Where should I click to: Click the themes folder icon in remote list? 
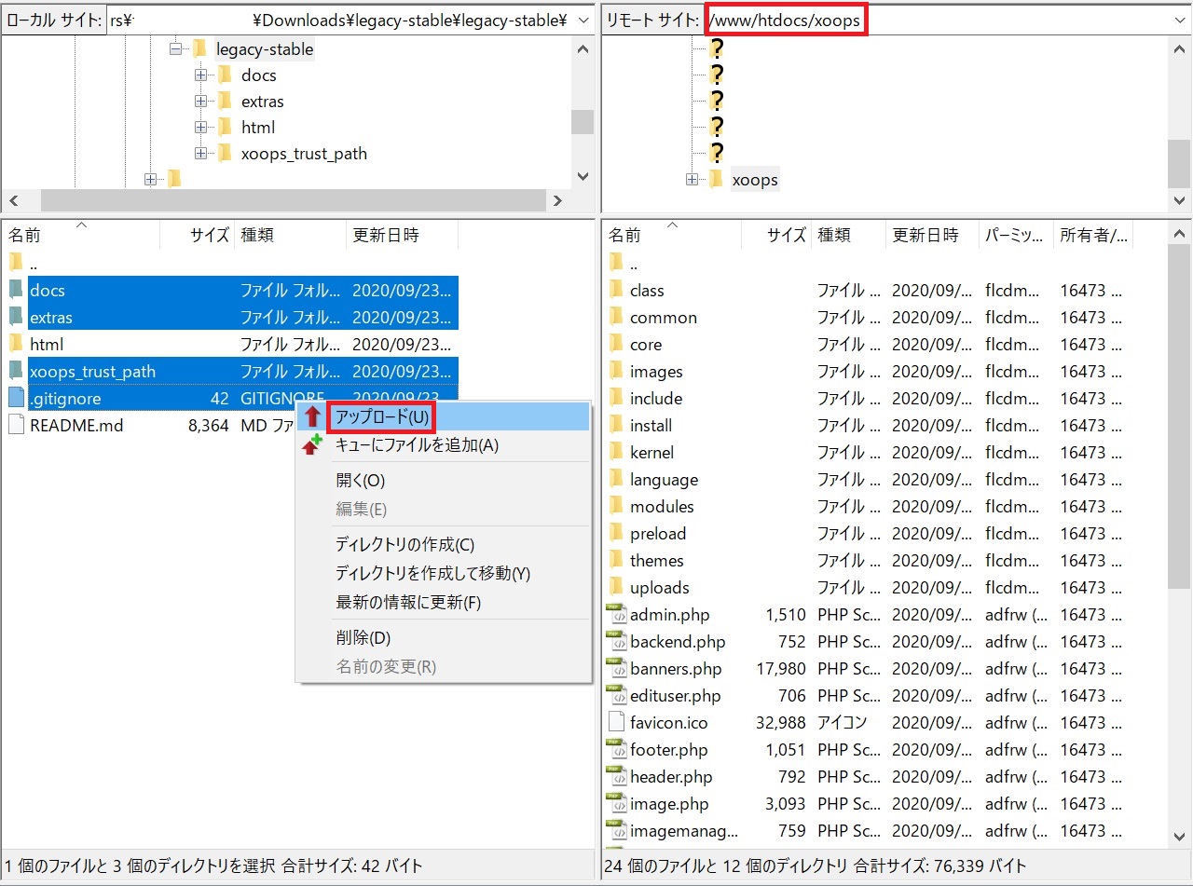616,560
